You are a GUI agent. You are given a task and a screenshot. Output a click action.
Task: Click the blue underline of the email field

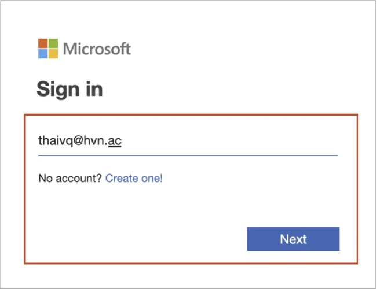[187, 155]
